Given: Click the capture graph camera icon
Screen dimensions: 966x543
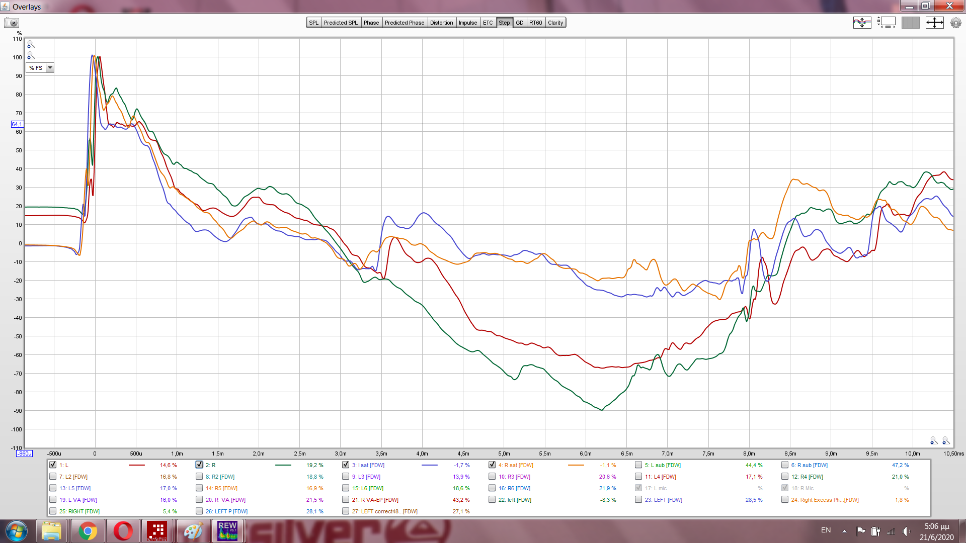Looking at the screenshot, I should click(11, 23).
